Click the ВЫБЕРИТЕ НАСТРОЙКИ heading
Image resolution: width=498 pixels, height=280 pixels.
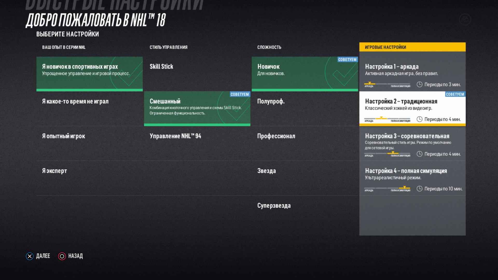pyautogui.click(x=67, y=34)
